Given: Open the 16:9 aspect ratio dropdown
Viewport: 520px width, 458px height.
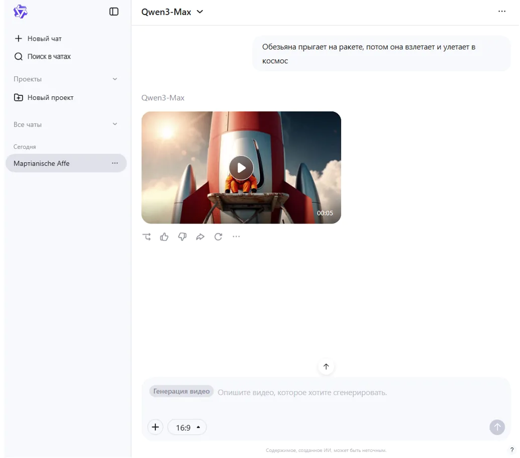Looking at the screenshot, I should click(x=187, y=427).
